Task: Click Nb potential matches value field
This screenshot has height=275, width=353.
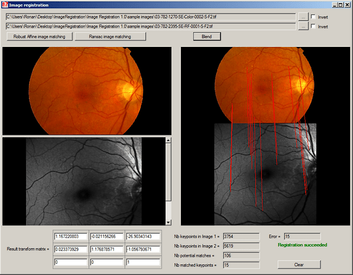Action: (x=241, y=255)
